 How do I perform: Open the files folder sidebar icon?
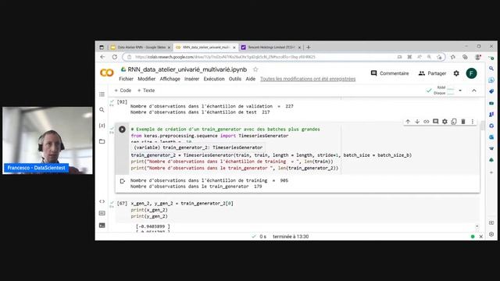pyautogui.click(x=102, y=141)
